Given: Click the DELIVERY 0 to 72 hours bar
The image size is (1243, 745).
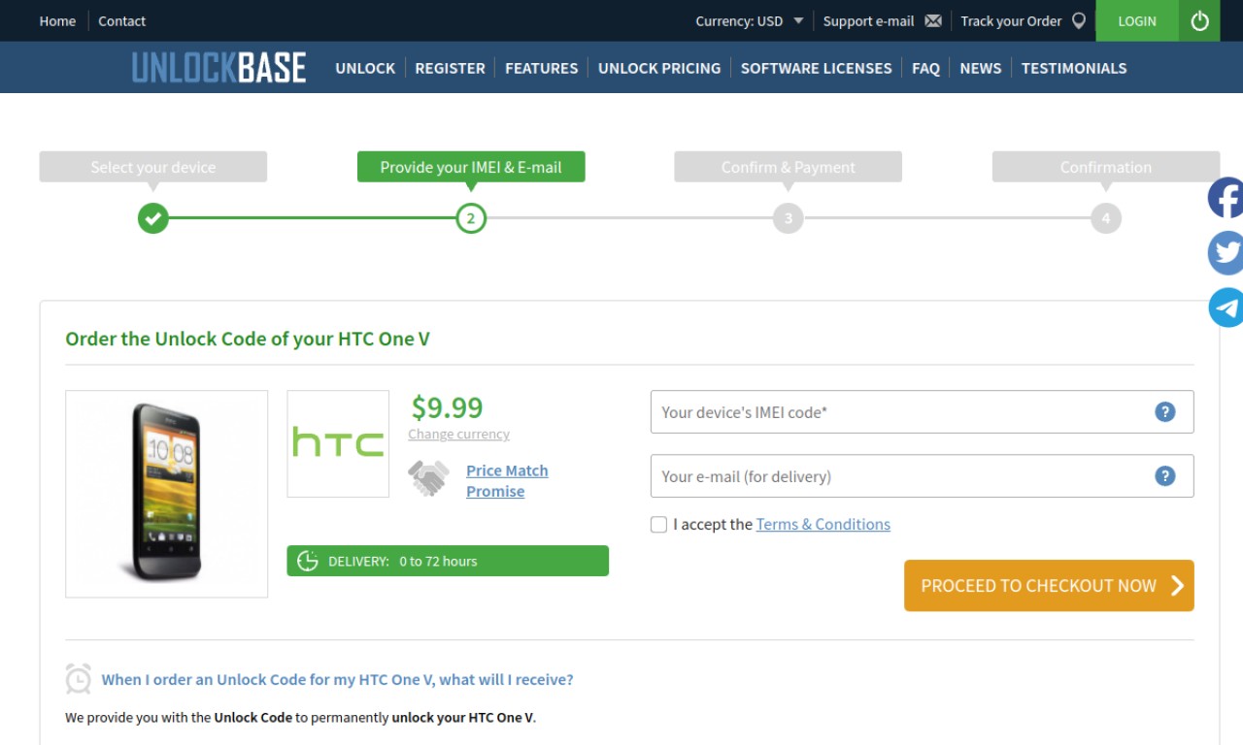Looking at the screenshot, I should [x=448, y=561].
